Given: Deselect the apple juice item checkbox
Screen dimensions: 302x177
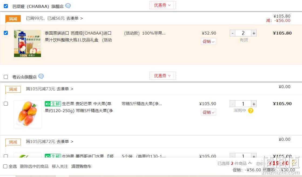Looking at the screenshot, I should tap(6, 33).
